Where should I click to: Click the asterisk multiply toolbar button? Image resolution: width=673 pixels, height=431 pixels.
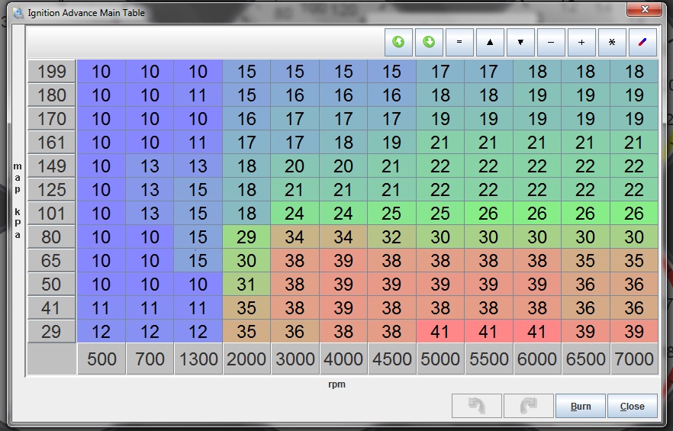tap(612, 42)
